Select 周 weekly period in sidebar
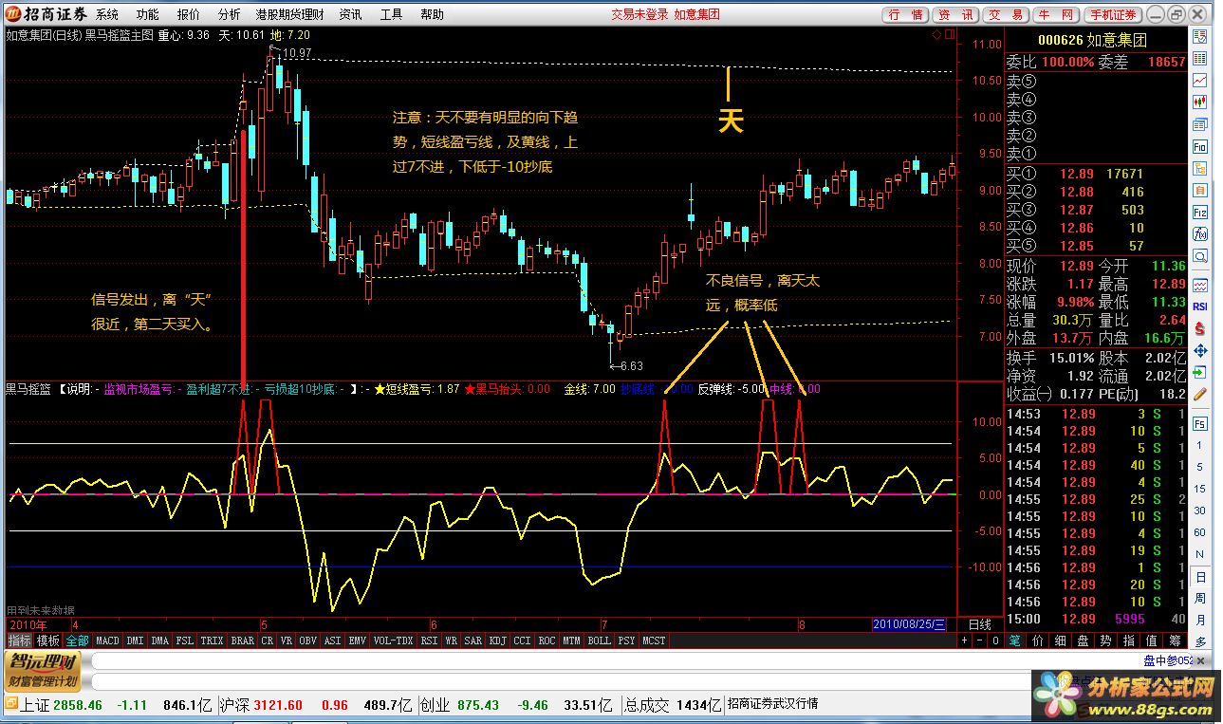This screenshot has height=724, width=1223. point(1200,598)
